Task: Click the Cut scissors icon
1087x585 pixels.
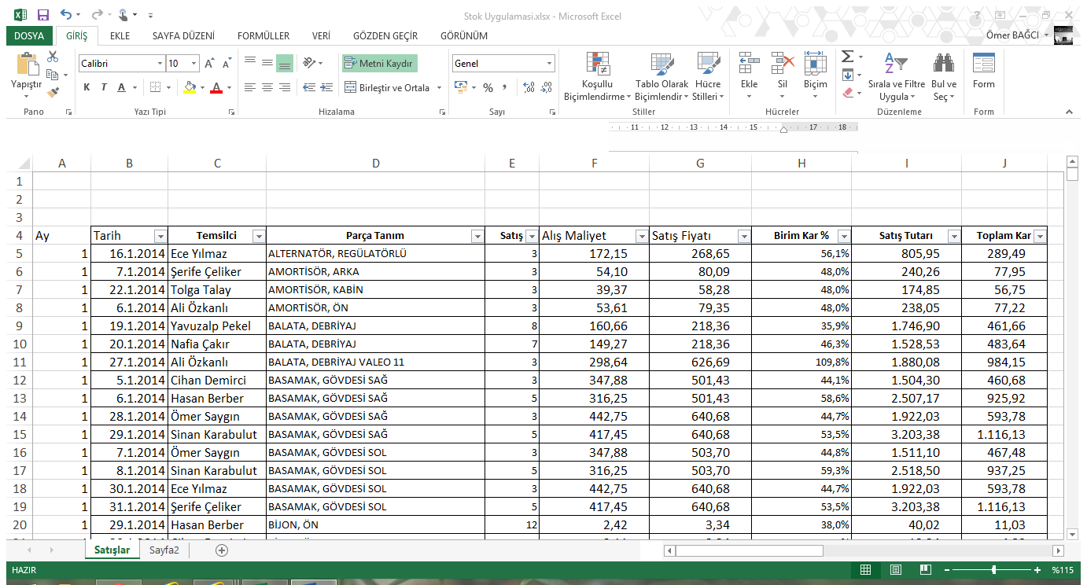Action: pos(53,57)
